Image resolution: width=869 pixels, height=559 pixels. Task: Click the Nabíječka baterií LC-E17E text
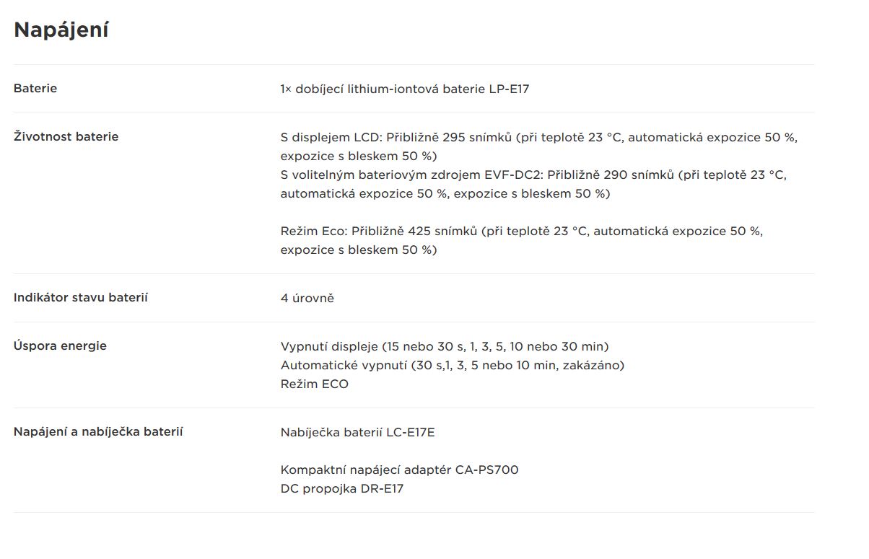click(x=358, y=433)
